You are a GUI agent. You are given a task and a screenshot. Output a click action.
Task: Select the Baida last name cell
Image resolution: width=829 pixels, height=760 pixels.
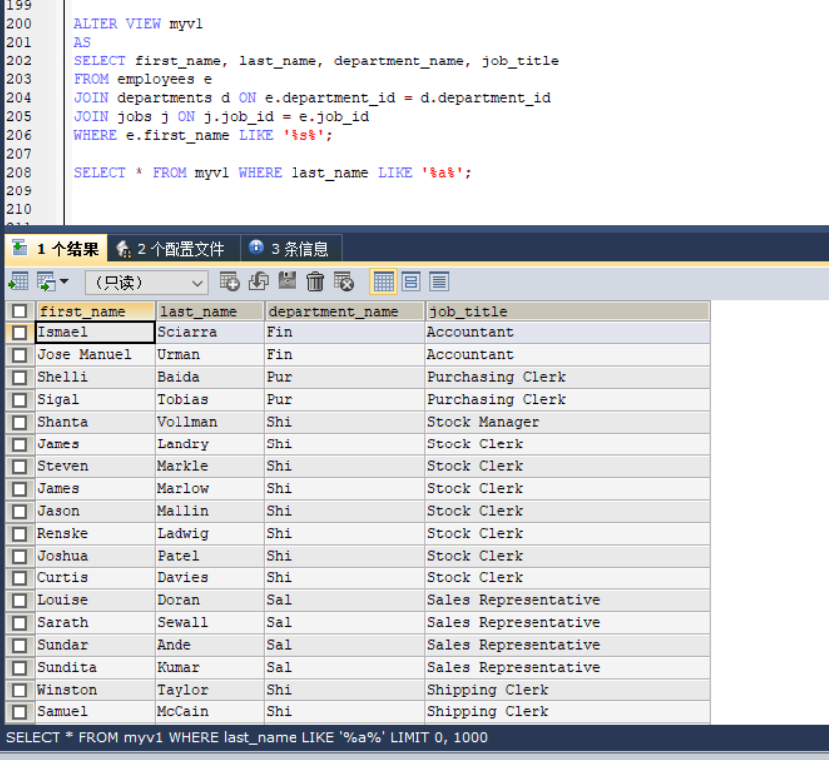[209, 377]
